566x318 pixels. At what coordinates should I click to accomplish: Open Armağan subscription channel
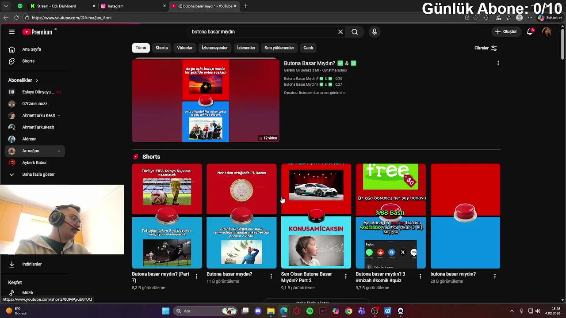34,151
